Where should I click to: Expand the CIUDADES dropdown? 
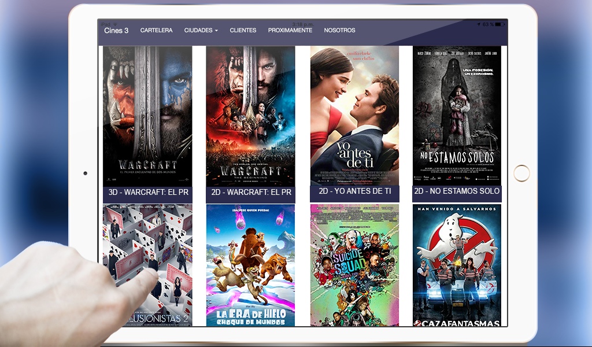click(x=201, y=30)
